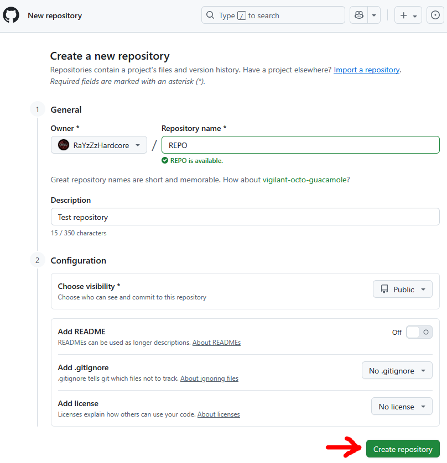Image resolution: width=447 pixels, height=463 pixels.
Task: Open the issues circle-dot icon
Action: (434, 15)
